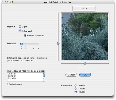Click the green zoom window button
This screenshot has height=100, width=116.
pyautogui.click(x=12, y=2)
